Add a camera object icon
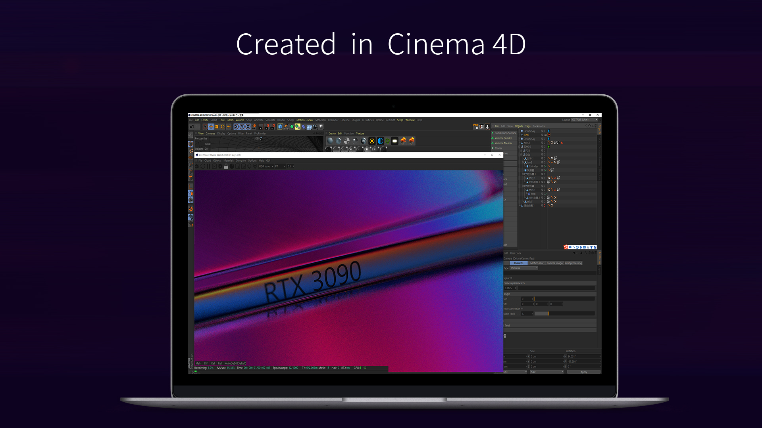 coord(315,127)
